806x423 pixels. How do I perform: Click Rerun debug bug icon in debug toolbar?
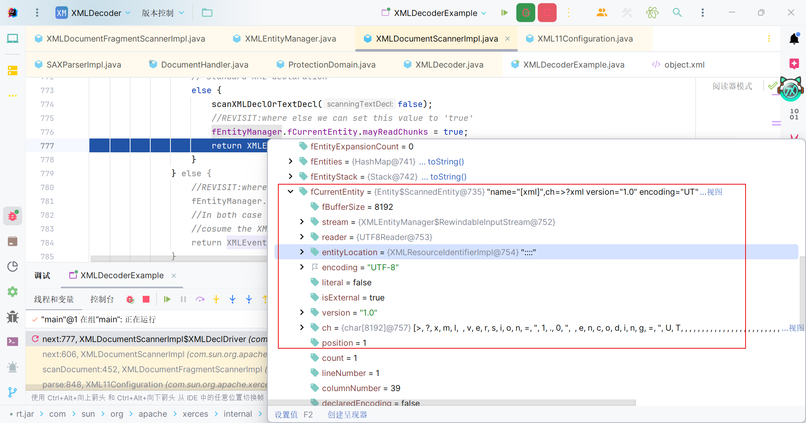coord(130,299)
